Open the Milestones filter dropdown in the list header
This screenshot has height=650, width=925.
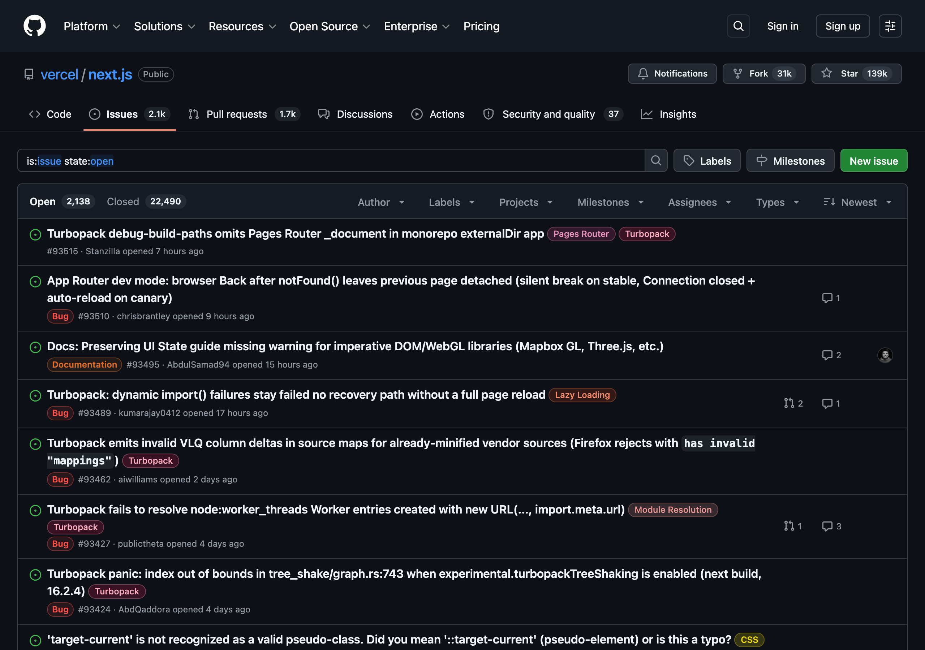[x=610, y=202]
